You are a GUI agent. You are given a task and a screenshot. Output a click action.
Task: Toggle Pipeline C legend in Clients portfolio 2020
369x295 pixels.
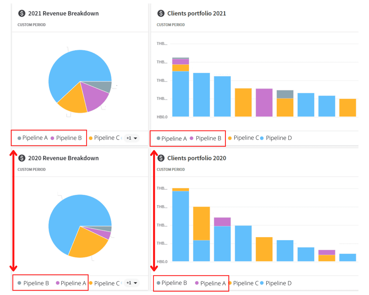point(244,283)
